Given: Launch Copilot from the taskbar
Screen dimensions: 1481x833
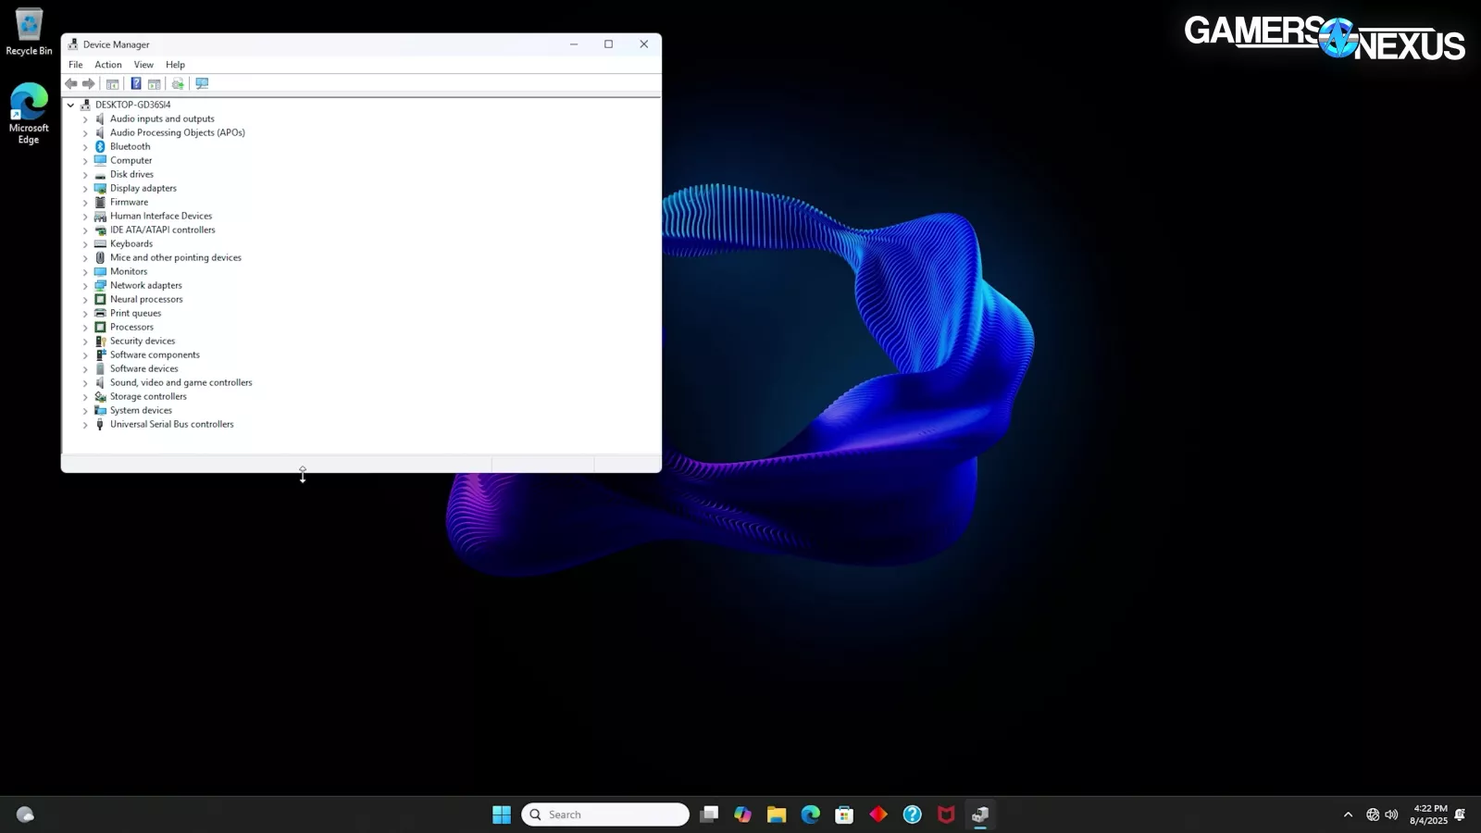Looking at the screenshot, I should [742, 814].
